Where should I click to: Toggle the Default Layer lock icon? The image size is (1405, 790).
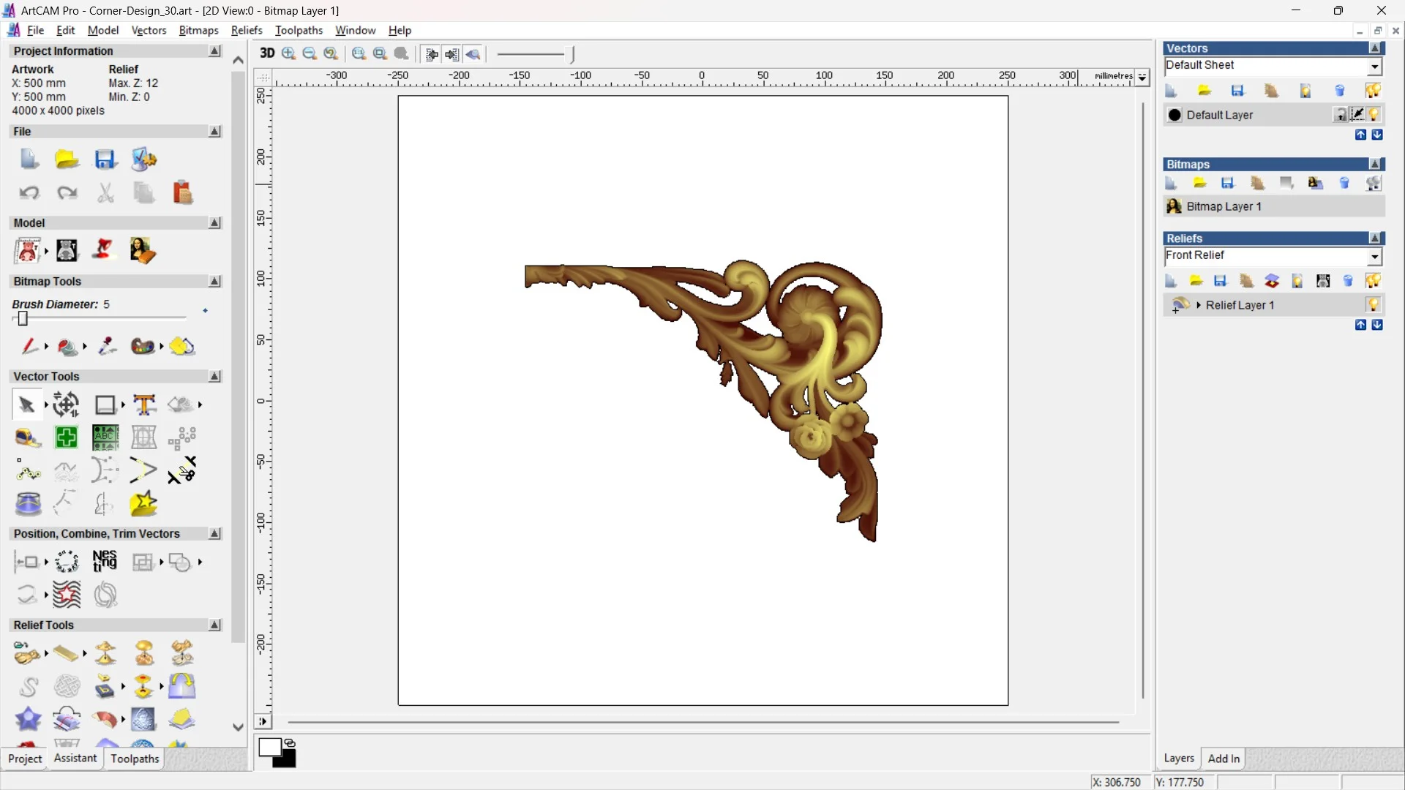pos(1340,115)
